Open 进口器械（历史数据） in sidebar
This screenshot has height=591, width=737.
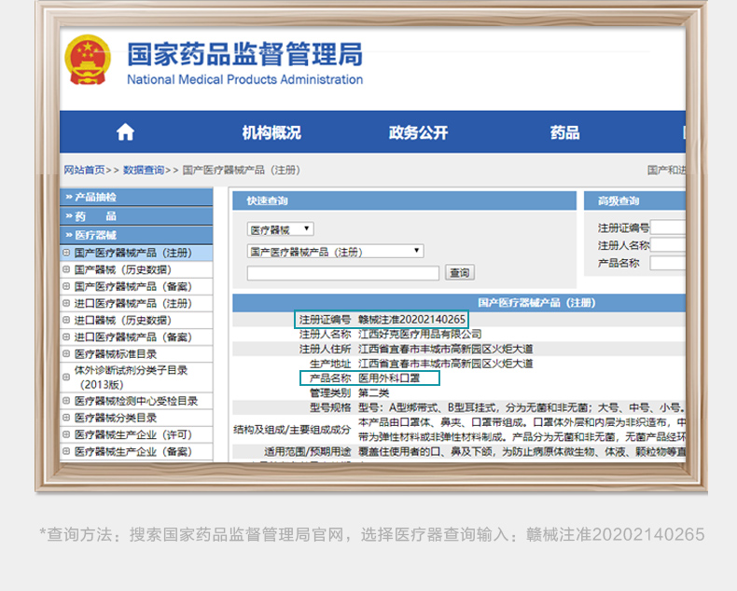click(122, 320)
